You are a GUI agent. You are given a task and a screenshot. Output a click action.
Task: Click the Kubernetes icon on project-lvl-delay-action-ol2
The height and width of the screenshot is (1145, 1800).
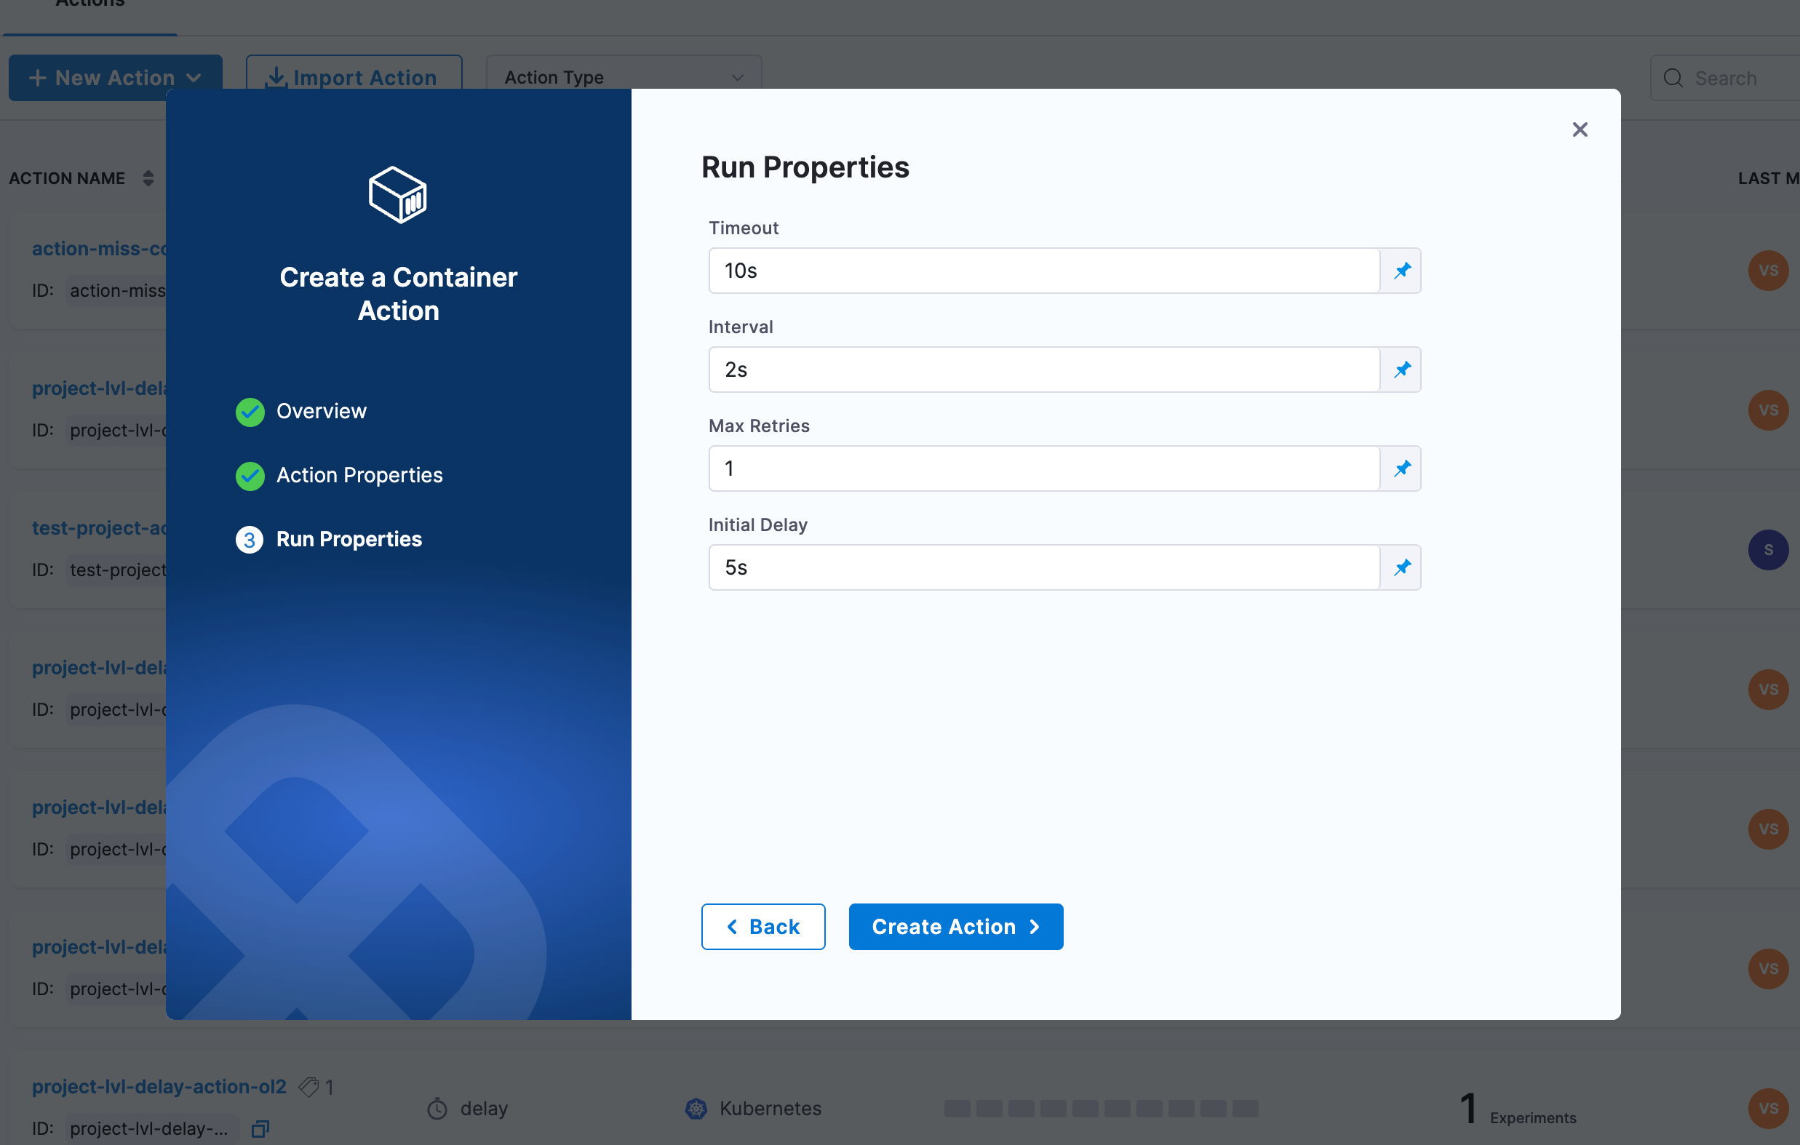point(696,1109)
